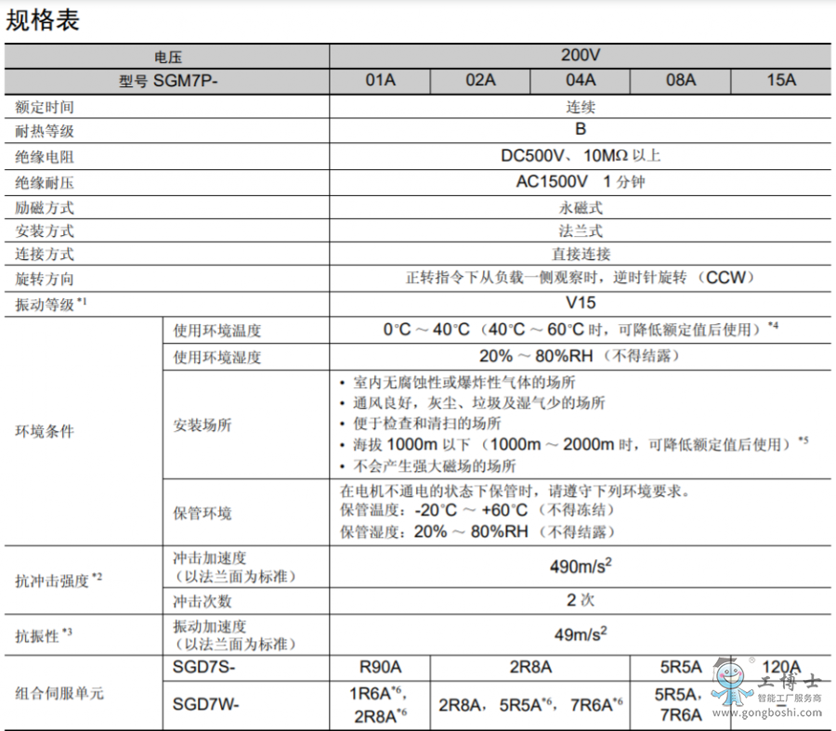Select the 组合伺服单元 group label
The image size is (836, 731).
tap(59, 693)
